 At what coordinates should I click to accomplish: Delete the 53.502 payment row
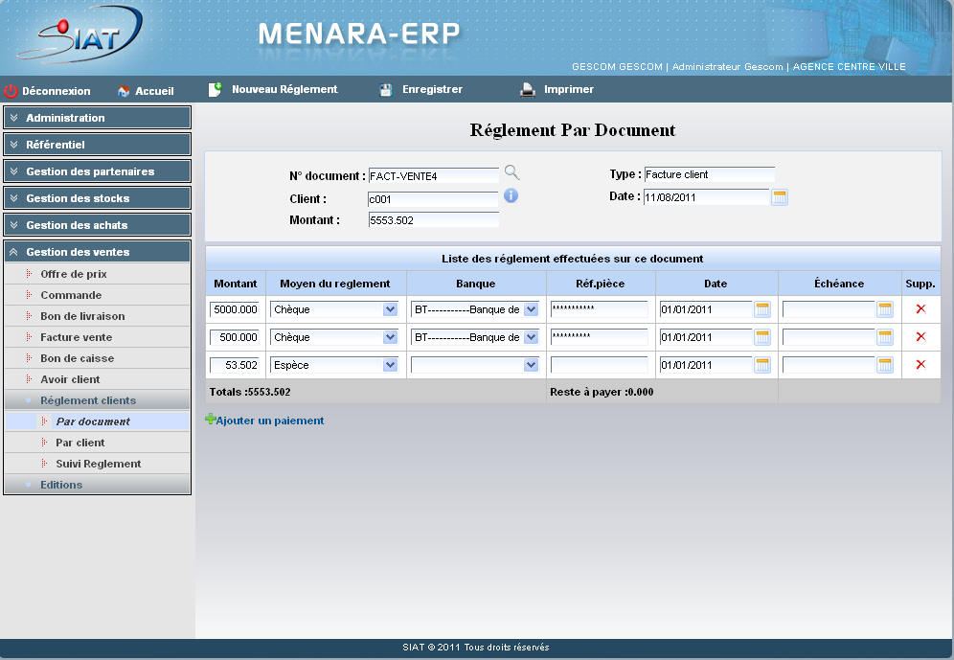920,365
